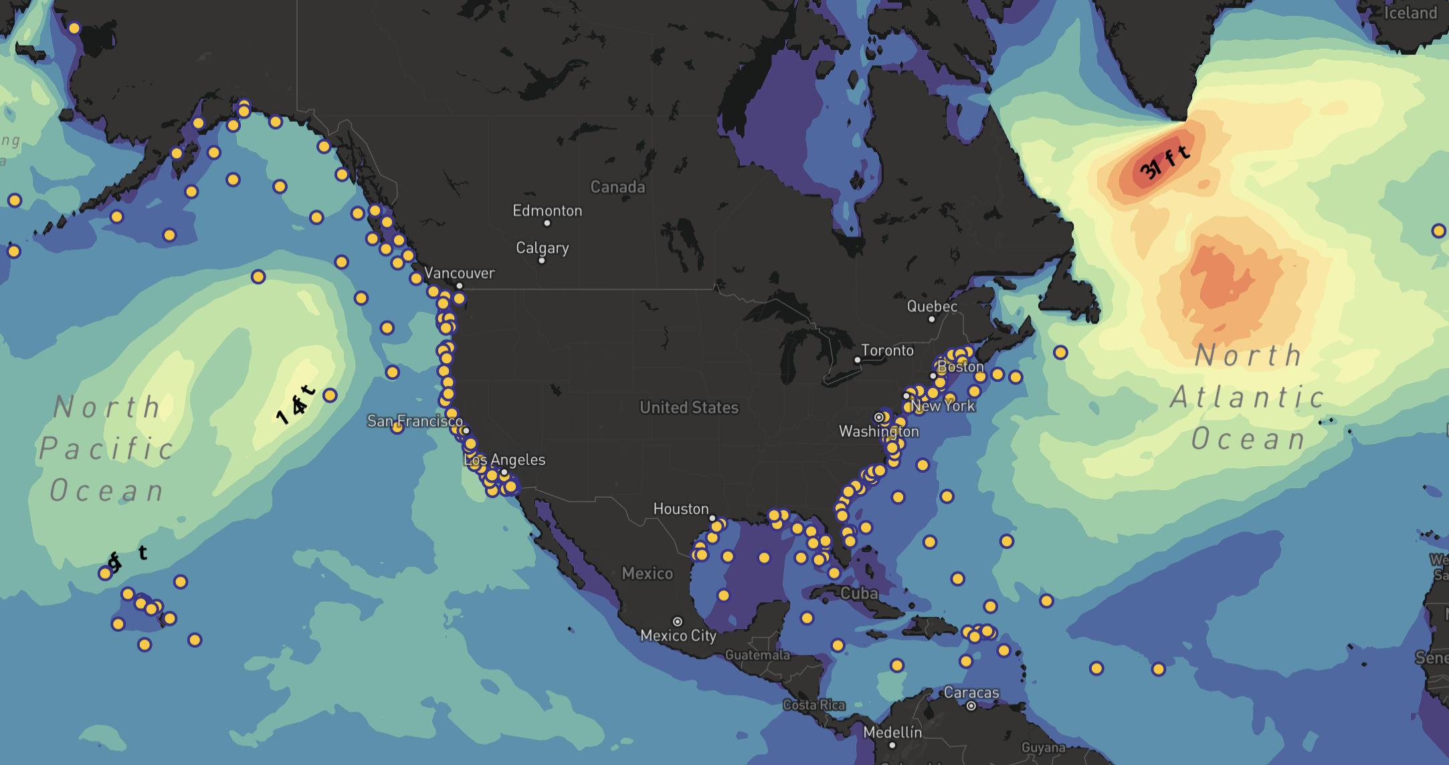Select the United States country label

pos(689,407)
